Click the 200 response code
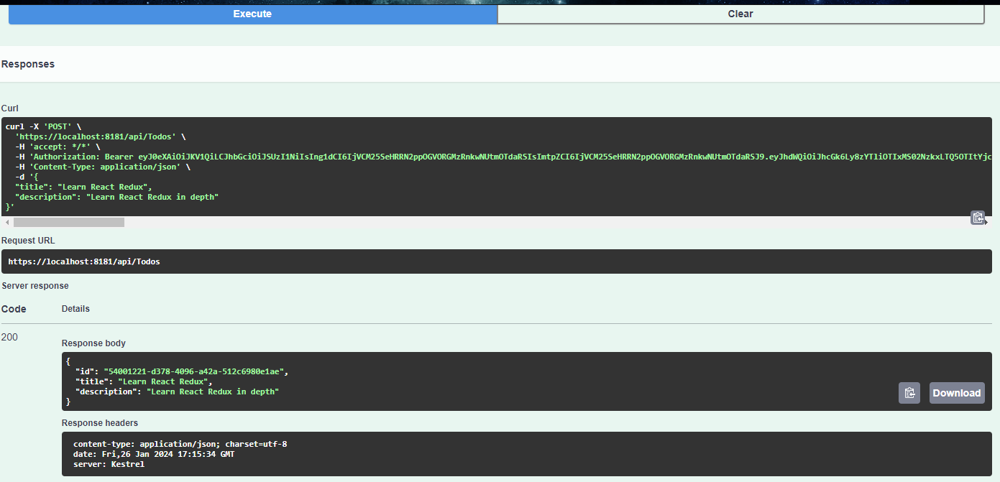This screenshot has height=482, width=1000. [x=10, y=337]
